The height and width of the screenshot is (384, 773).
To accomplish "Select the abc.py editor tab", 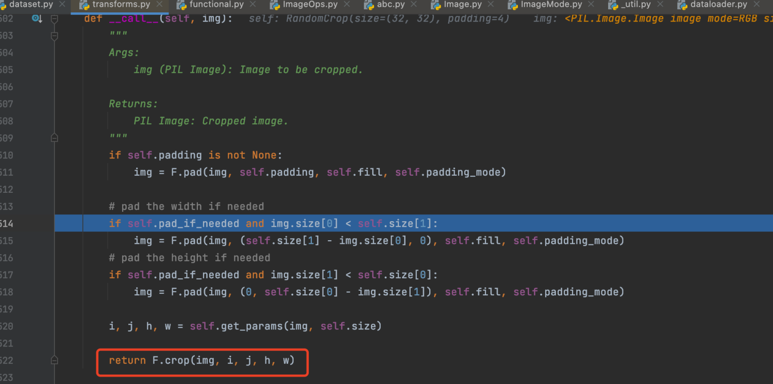I will 391,5.
